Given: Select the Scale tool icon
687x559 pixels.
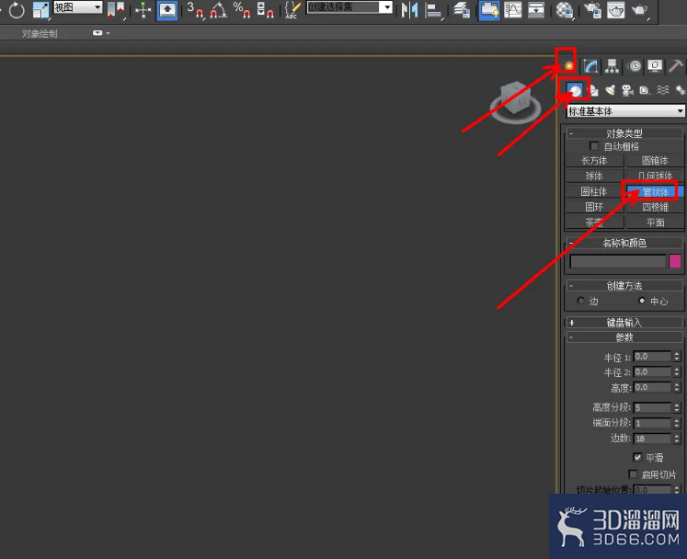Looking at the screenshot, I should click(40, 10).
